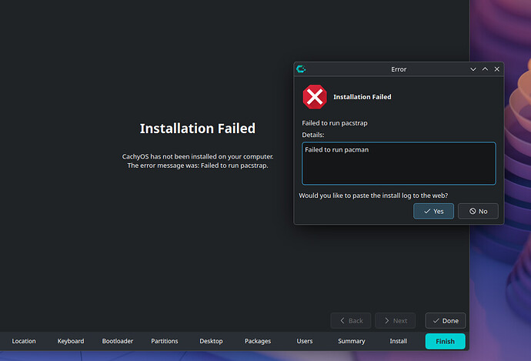This screenshot has height=361, width=531.
Task: Open the Desktop step
Action: [211, 341]
